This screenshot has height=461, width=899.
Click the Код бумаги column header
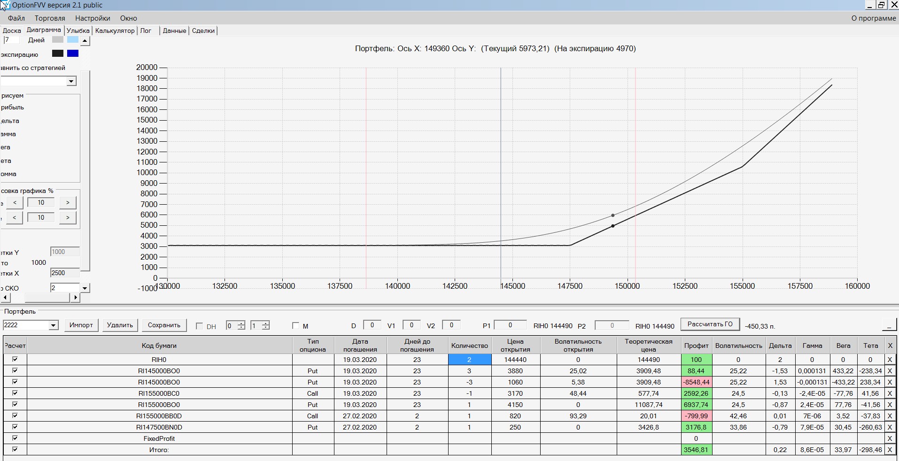(x=159, y=346)
